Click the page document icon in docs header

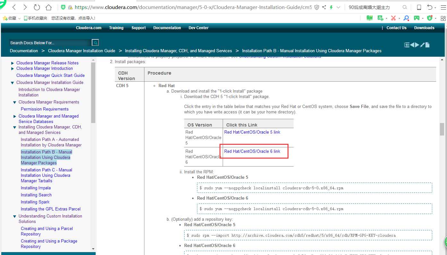coord(427,45)
